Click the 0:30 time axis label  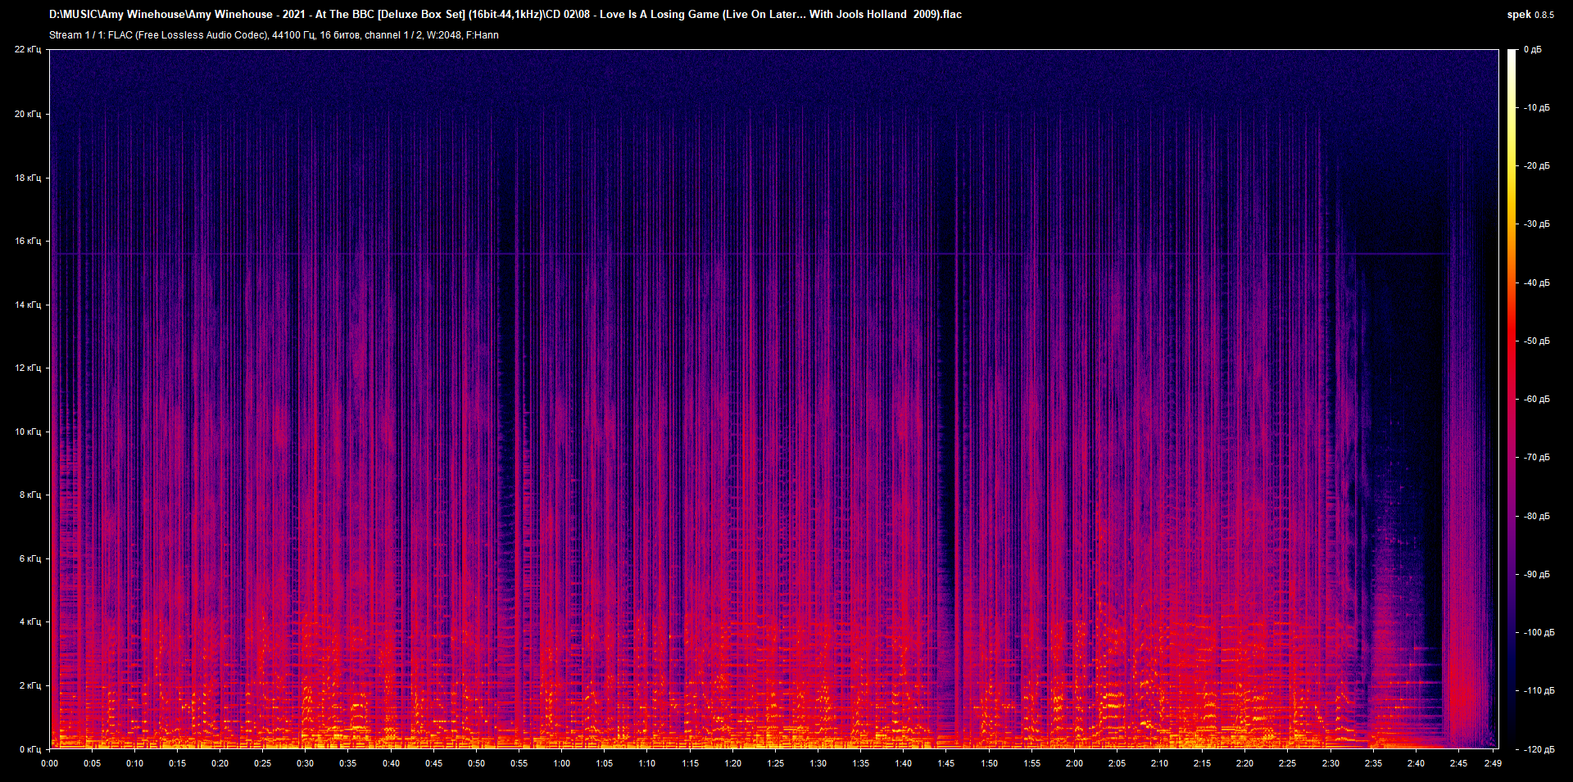click(x=305, y=763)
